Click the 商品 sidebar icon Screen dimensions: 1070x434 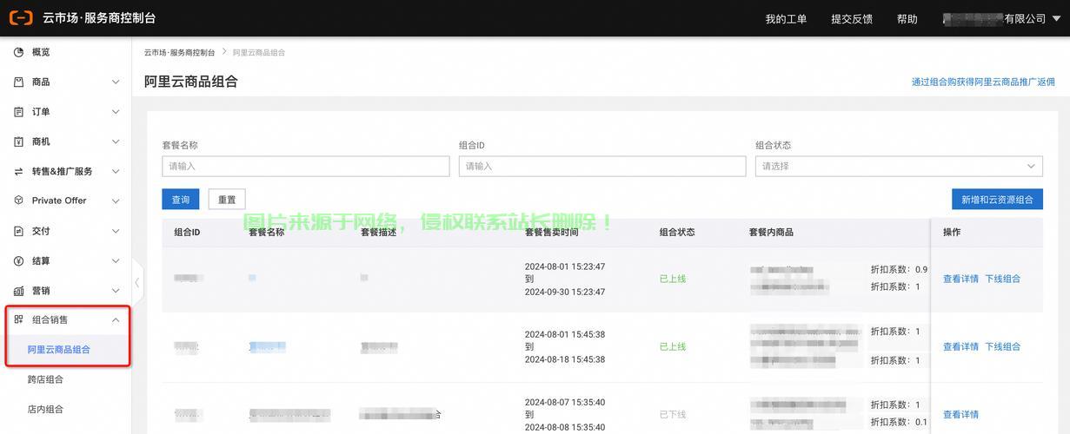(x=19, y=82)
